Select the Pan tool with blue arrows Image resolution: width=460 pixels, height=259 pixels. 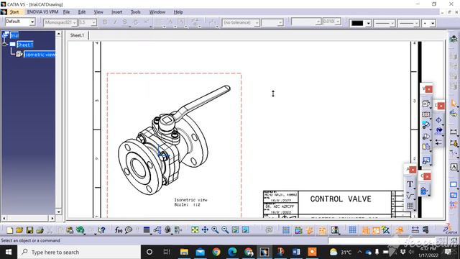[205, 230]
